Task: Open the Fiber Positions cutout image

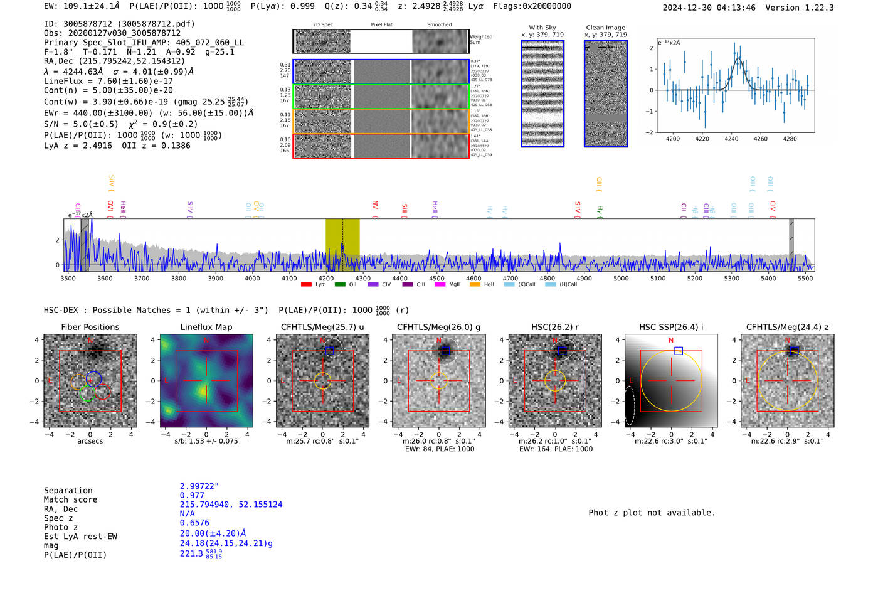Action: click(x=90, y=381)
